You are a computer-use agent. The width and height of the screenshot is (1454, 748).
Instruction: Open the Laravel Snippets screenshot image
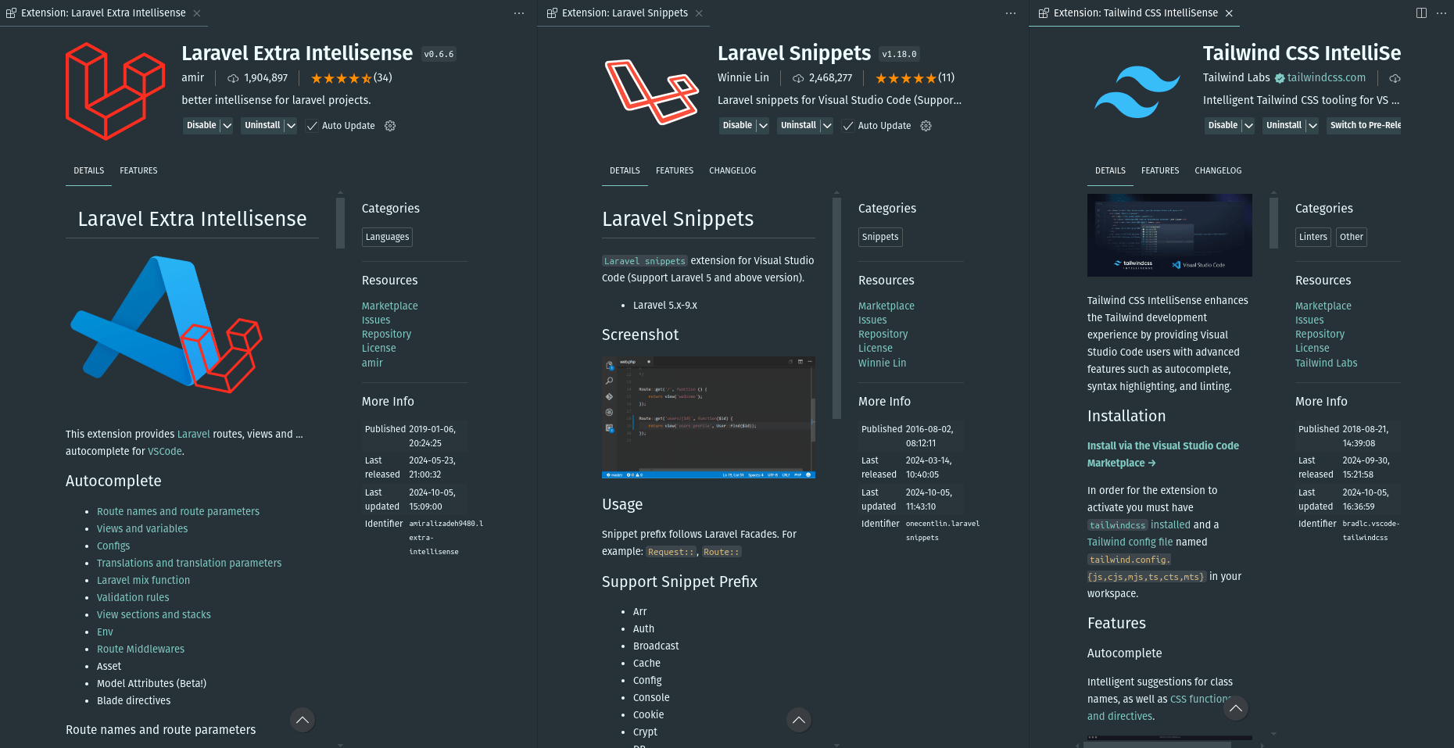pyautogui.click(x=708, y=417)
